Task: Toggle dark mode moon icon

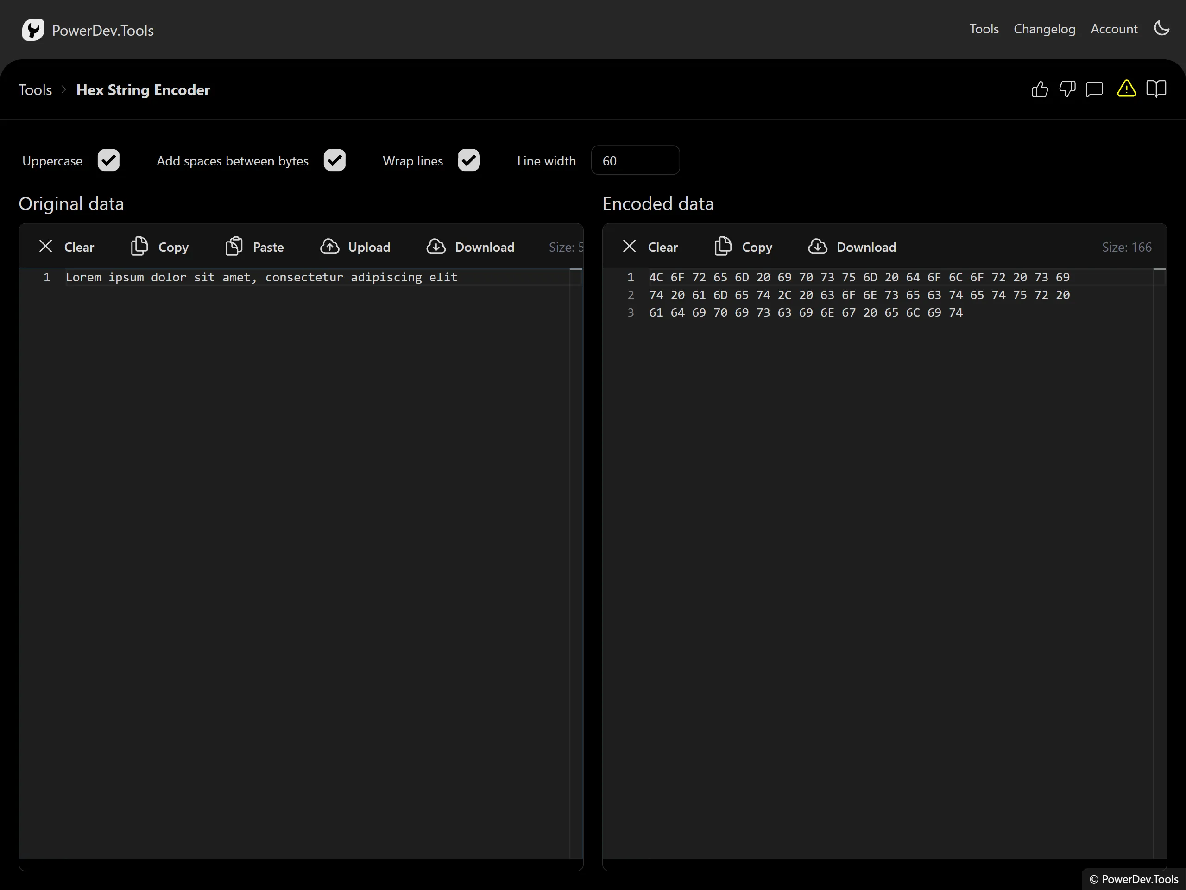Action: coord(1161,28)
